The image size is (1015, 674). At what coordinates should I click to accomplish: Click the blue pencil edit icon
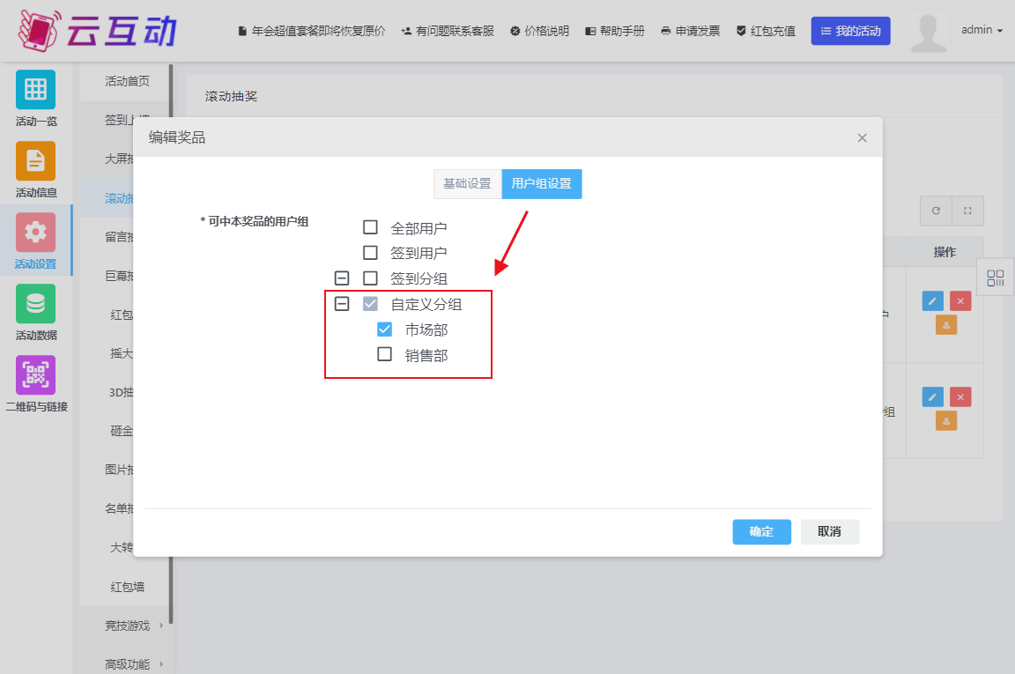point(931,300)
